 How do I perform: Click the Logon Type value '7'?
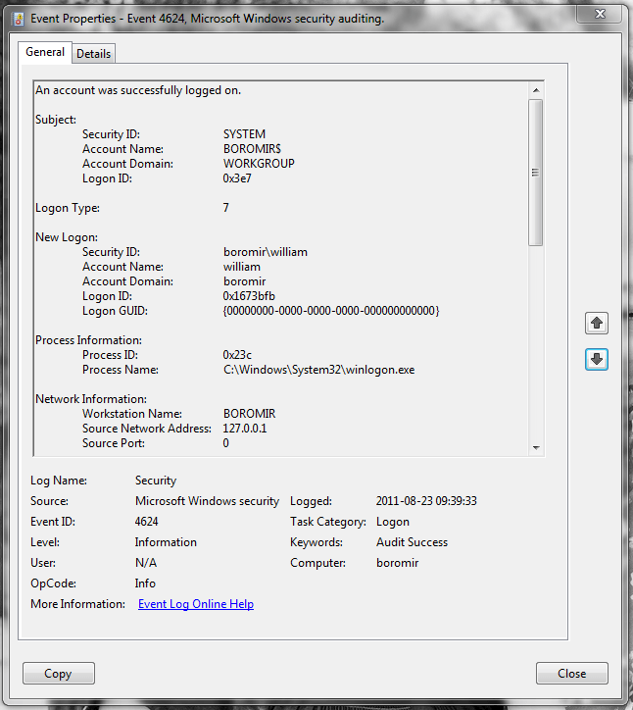(x=225, y=208)
